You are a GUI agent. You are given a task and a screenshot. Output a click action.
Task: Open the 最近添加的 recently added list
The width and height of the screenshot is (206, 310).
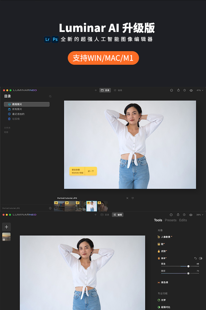tap(18, 114)
